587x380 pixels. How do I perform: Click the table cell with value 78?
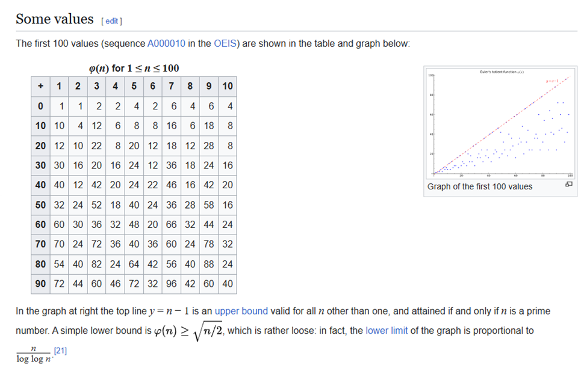click(208, 244)
